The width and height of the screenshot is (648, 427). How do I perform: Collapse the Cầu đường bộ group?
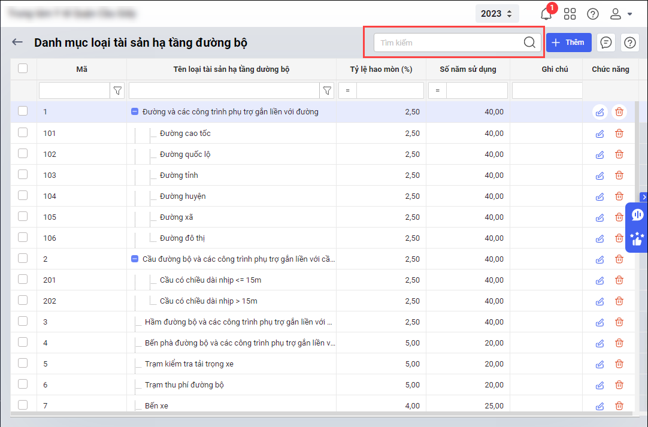pos(135,259)
